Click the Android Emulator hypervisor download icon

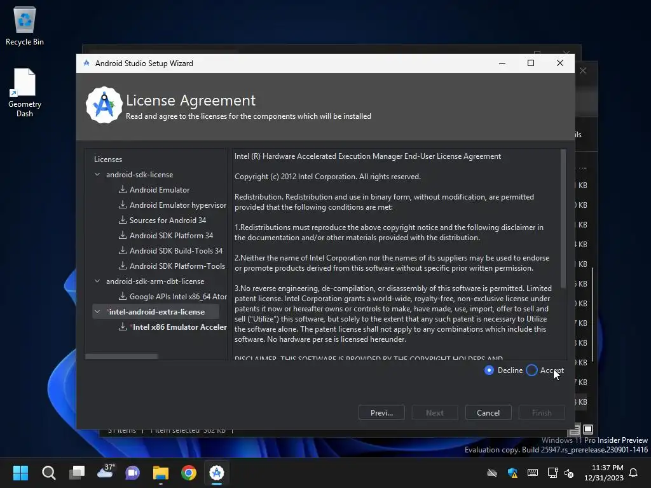pos(123,205)
